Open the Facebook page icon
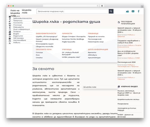This screenshot has width=150, height=127. tap(139, 11)
